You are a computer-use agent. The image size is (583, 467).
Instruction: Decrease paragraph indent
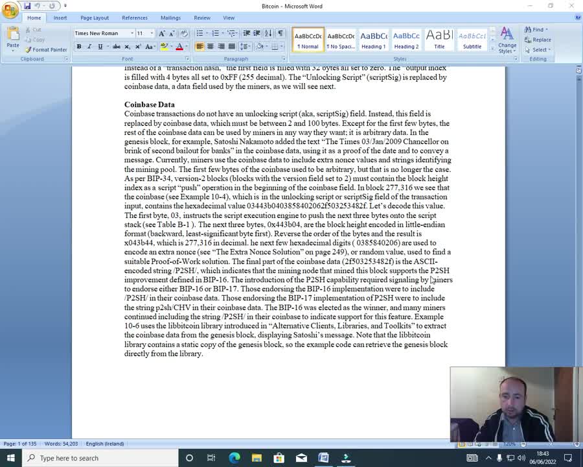pos(247,34)
